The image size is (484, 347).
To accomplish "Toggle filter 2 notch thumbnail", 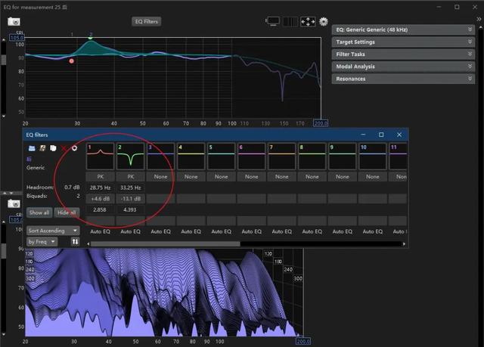I will point(130,156).
